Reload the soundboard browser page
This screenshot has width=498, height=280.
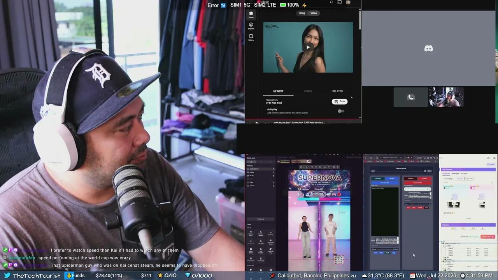point(371,157)
